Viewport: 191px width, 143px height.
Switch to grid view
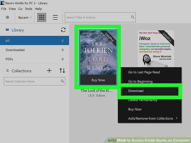[x=42, y=17]
